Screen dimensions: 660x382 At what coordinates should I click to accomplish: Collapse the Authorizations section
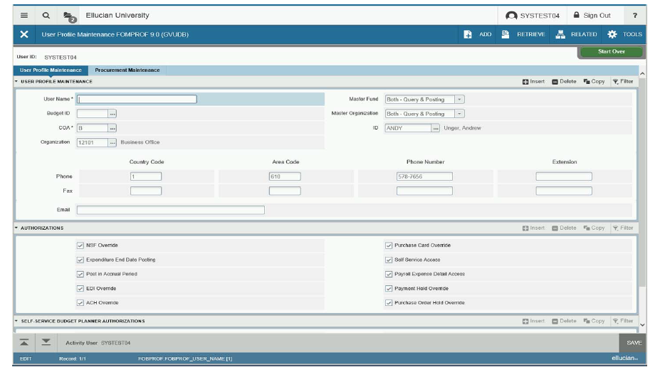point(16,228)
